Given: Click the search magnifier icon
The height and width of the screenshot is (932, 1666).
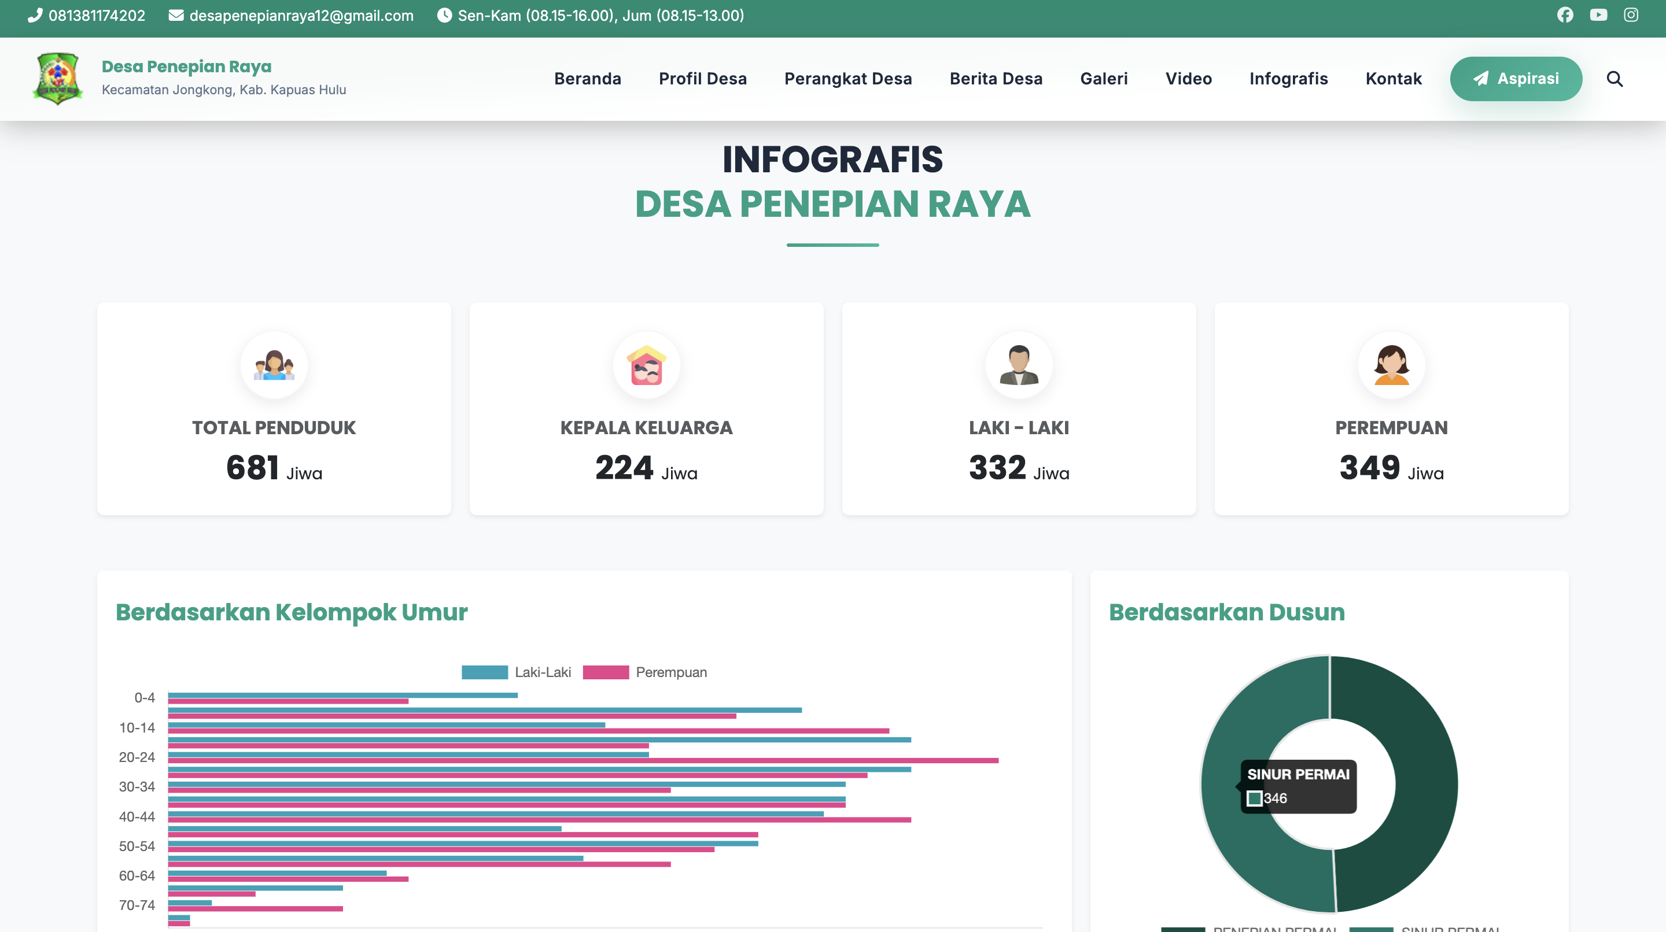Looking at the screenshot, I should click(x=1615, y=79).
